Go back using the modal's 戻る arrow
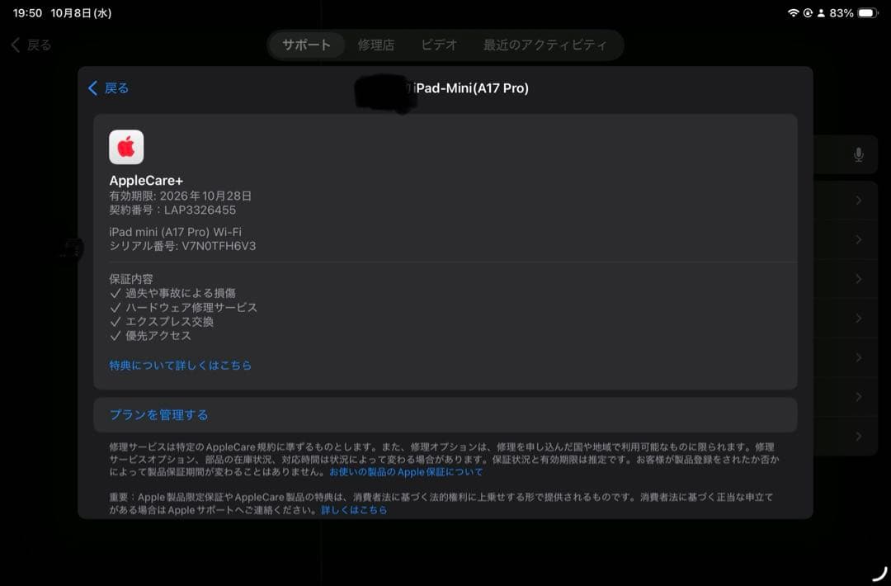 tap(93, 88)
